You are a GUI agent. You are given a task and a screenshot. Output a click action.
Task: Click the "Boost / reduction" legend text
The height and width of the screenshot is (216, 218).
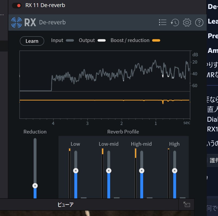(x=130, y=40)
